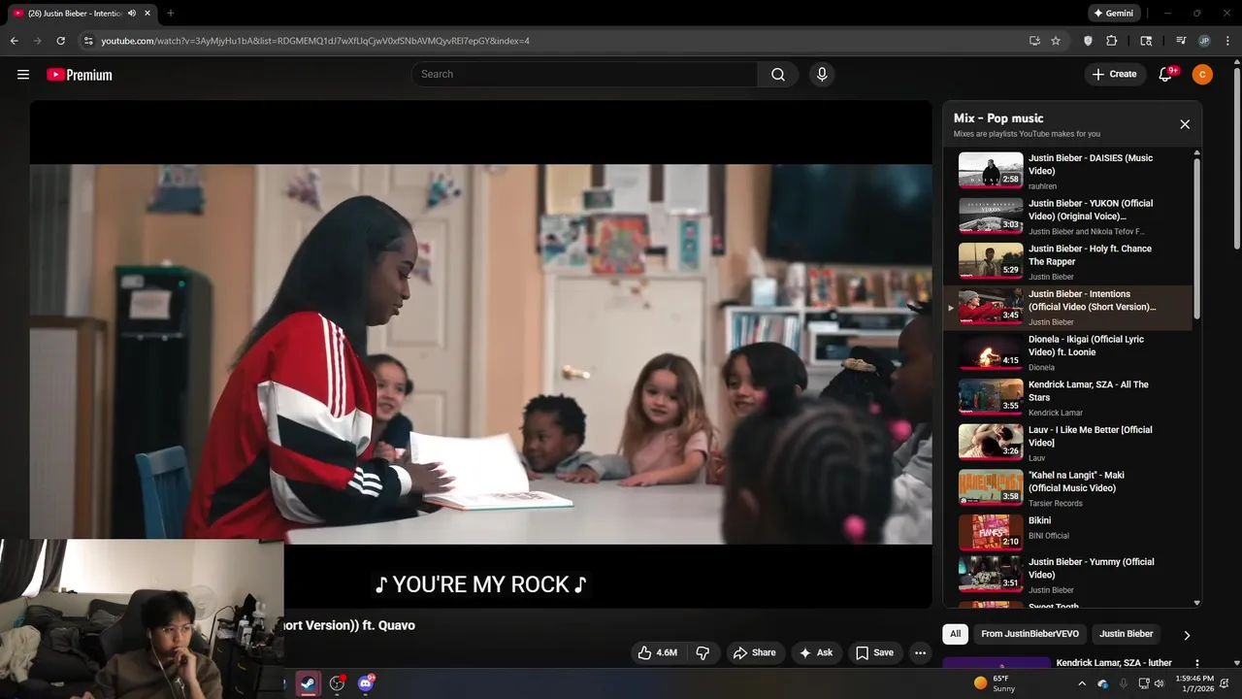1242x699 pixels.
Task: Open Discord from the taskbar
Action: click(366, 682)
